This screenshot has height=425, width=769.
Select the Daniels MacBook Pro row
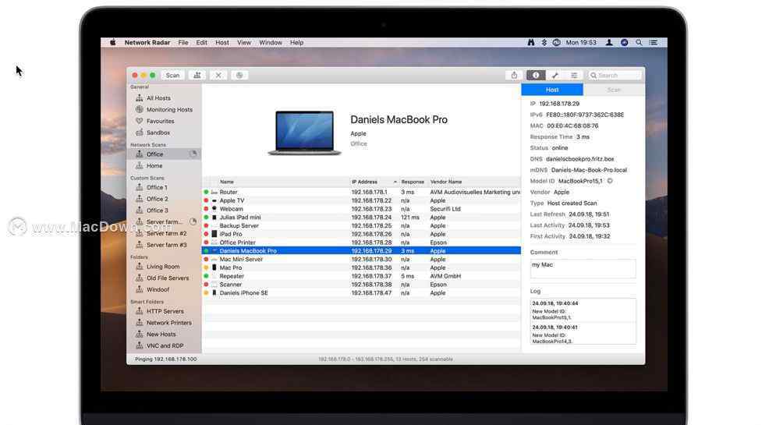coord(361,251)
